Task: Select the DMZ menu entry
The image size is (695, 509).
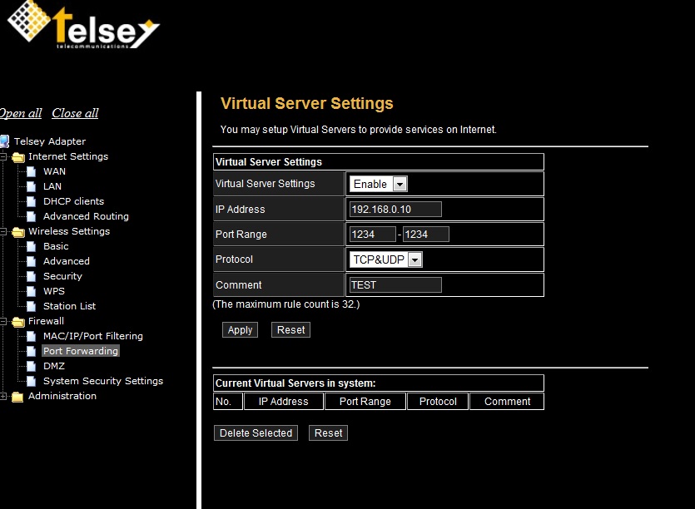Action: coord(53,366)
